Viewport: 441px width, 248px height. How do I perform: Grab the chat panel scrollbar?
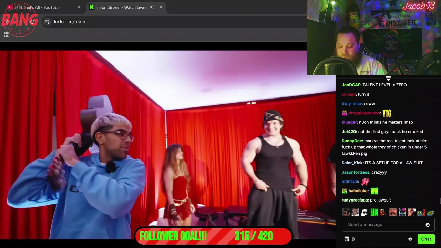440,201
